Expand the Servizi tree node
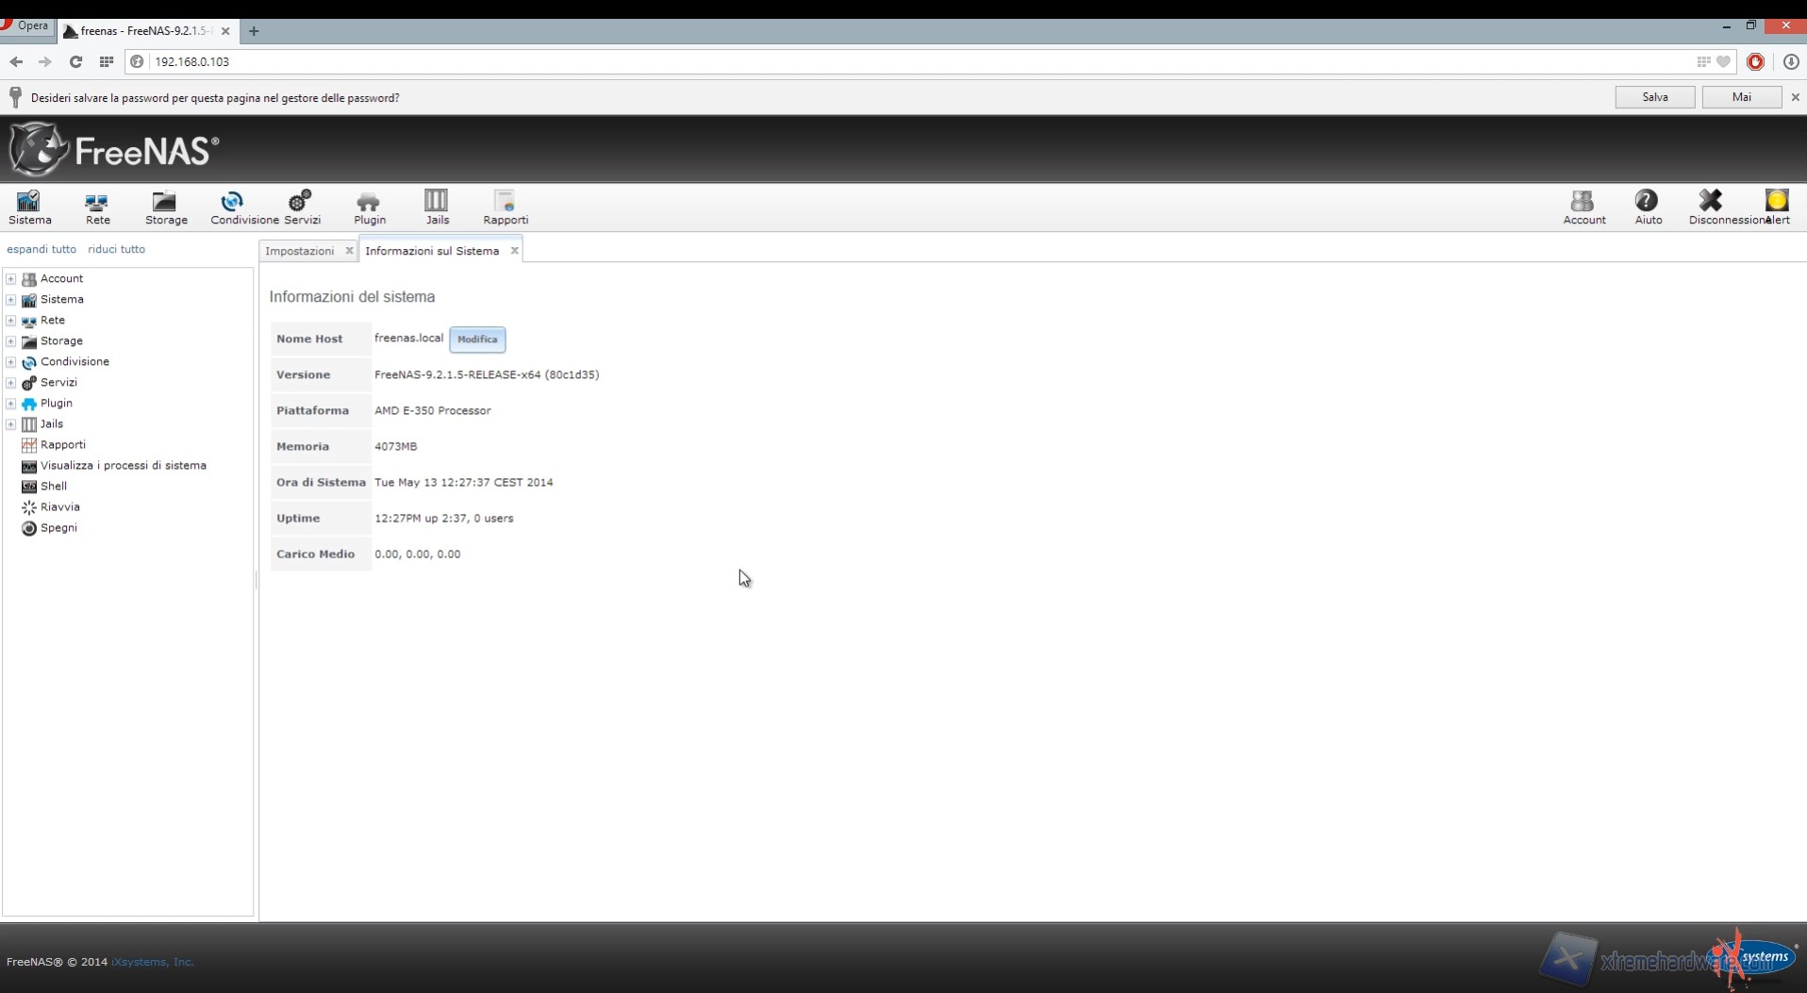The height and width of the screenshot is (993, 1807). 11,383
